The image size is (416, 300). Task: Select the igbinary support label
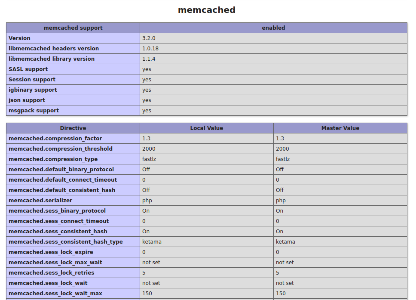(33, 90)
